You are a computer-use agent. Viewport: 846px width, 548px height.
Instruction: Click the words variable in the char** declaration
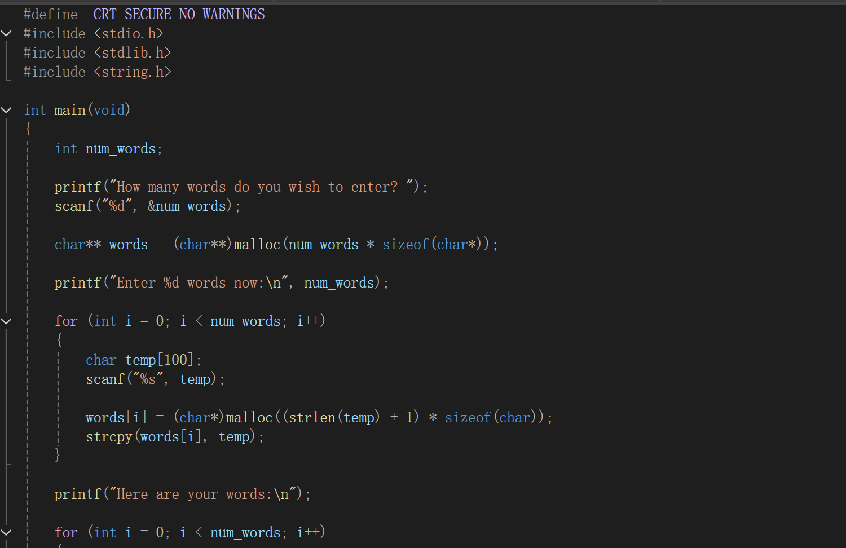(x=129, y=245)
